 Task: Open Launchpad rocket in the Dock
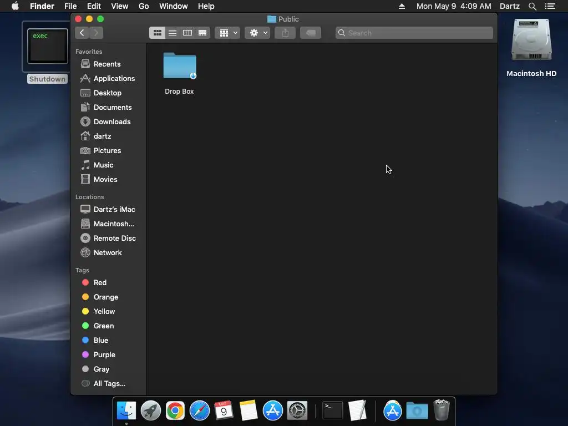tap(151, 410)
